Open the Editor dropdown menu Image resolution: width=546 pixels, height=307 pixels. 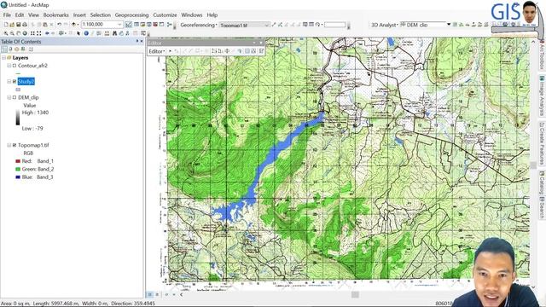(x=157, y=51)
